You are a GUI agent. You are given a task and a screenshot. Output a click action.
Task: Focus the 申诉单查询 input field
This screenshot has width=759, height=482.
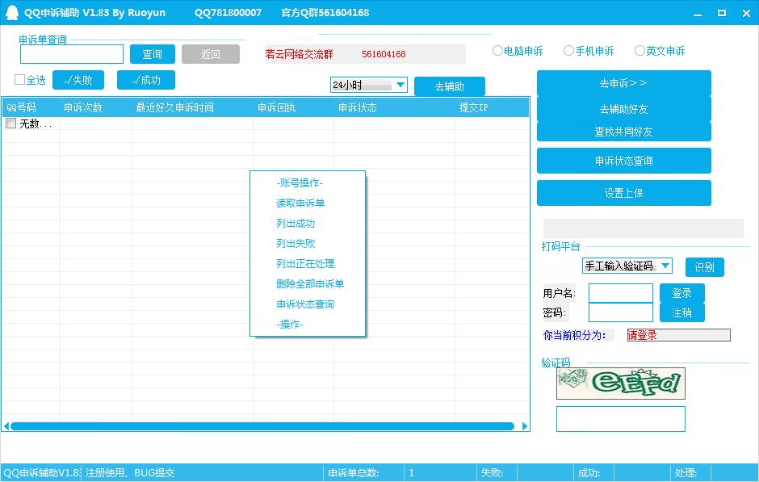click(72, 54)
